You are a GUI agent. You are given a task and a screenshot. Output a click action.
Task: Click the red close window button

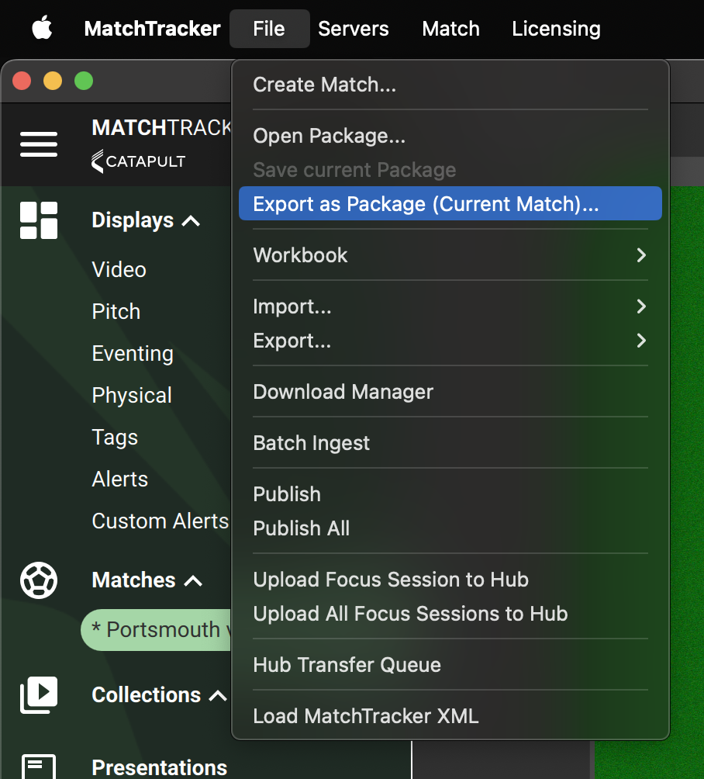(x=22, y=81)
